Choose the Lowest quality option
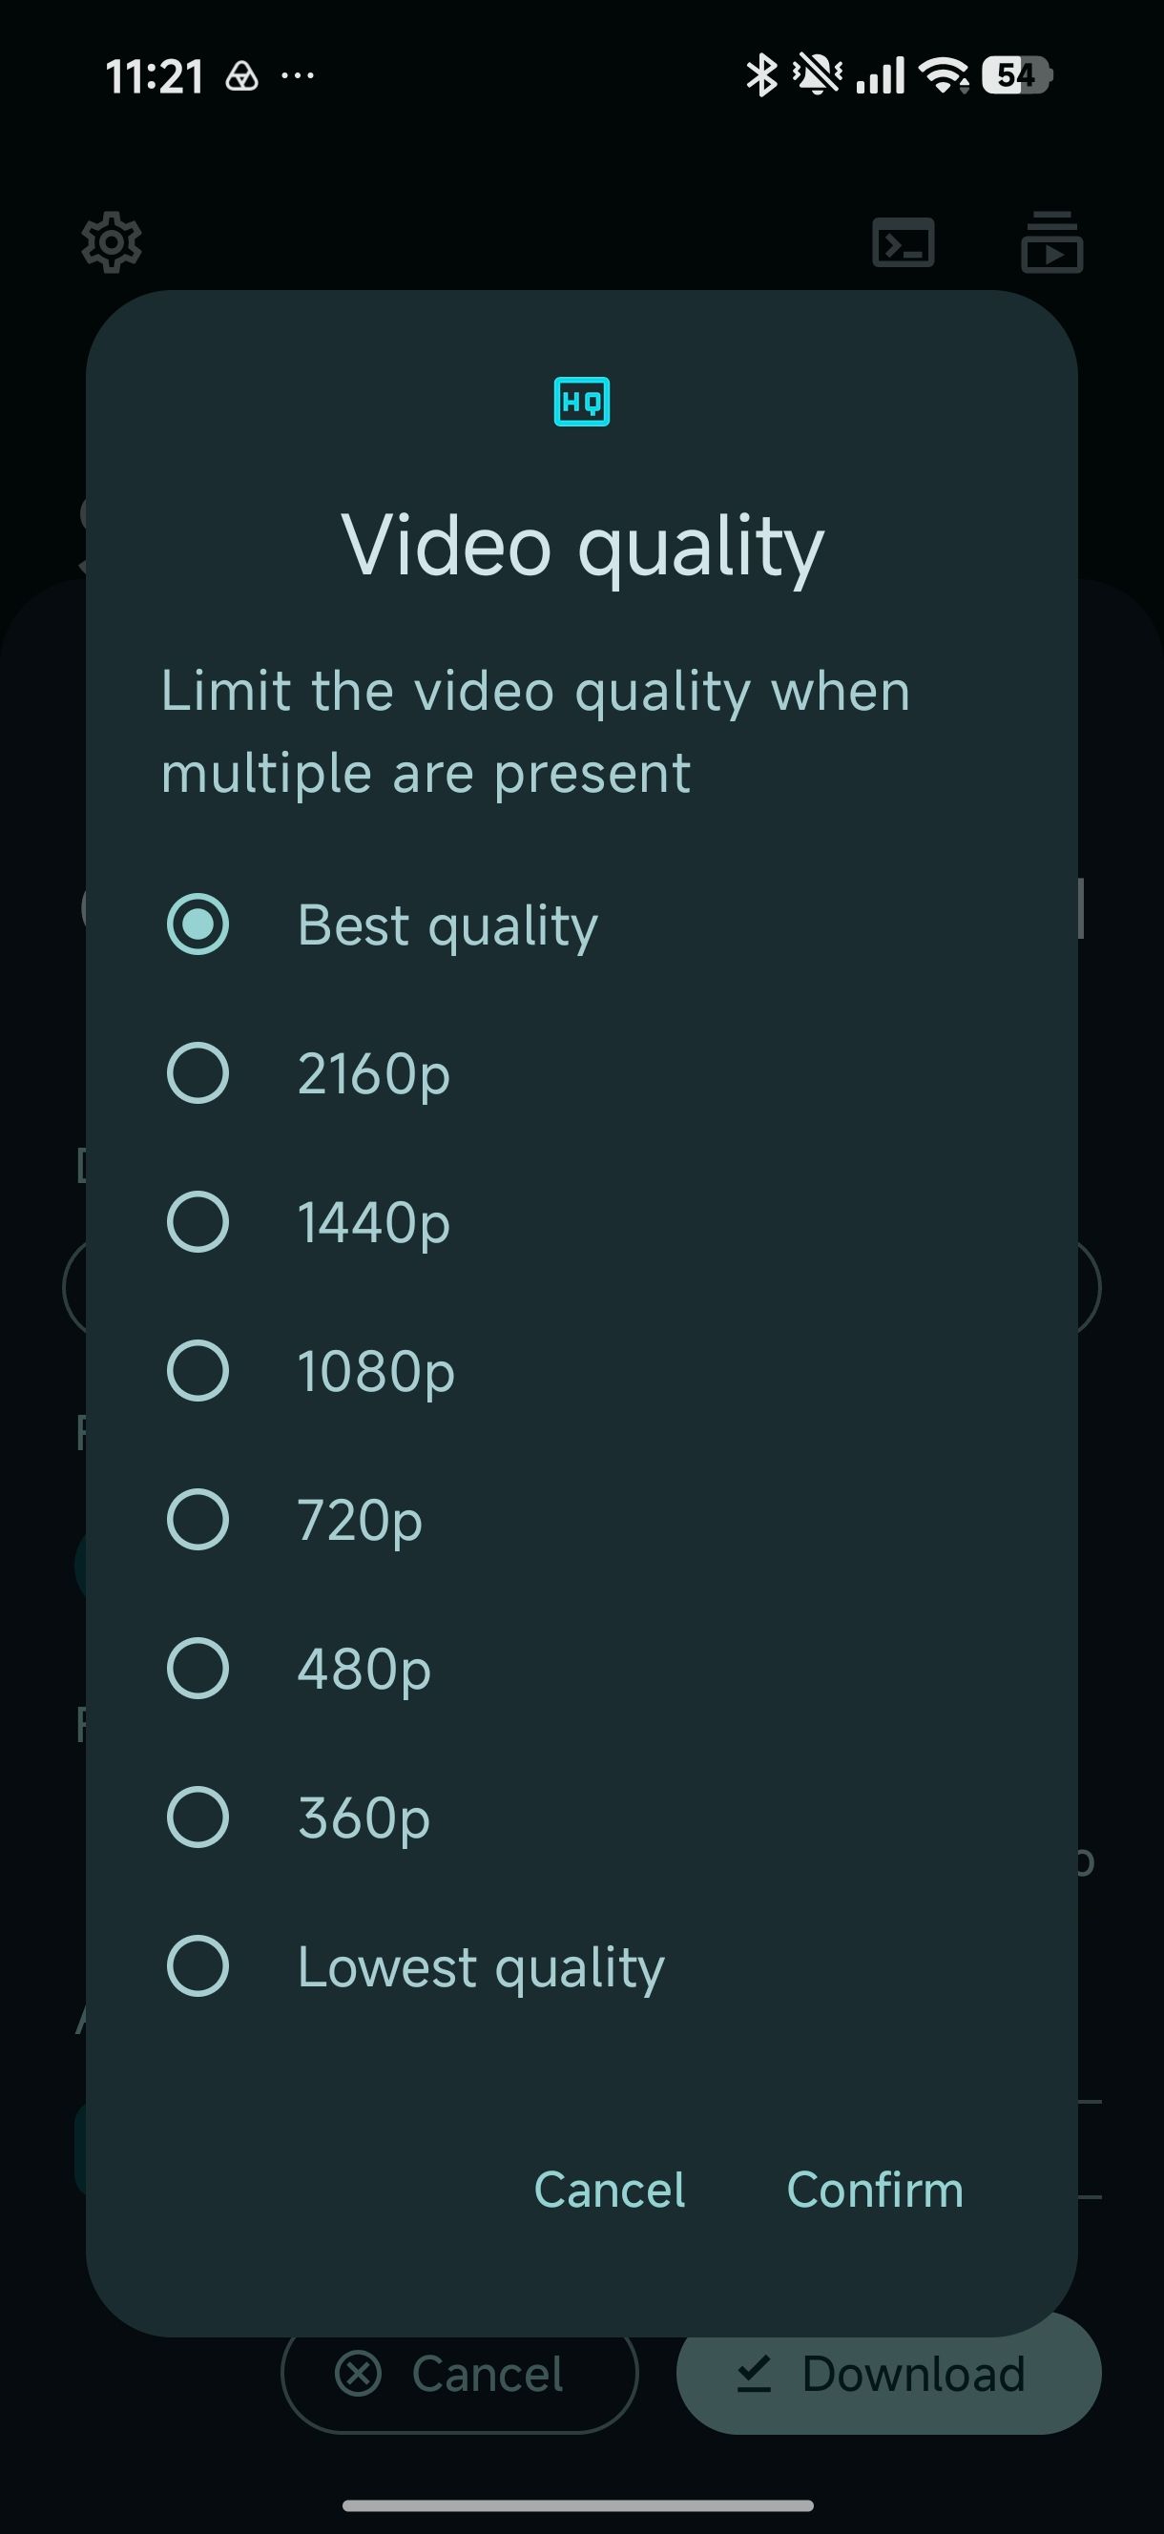The image size is (1164, 2534). 581,1966
